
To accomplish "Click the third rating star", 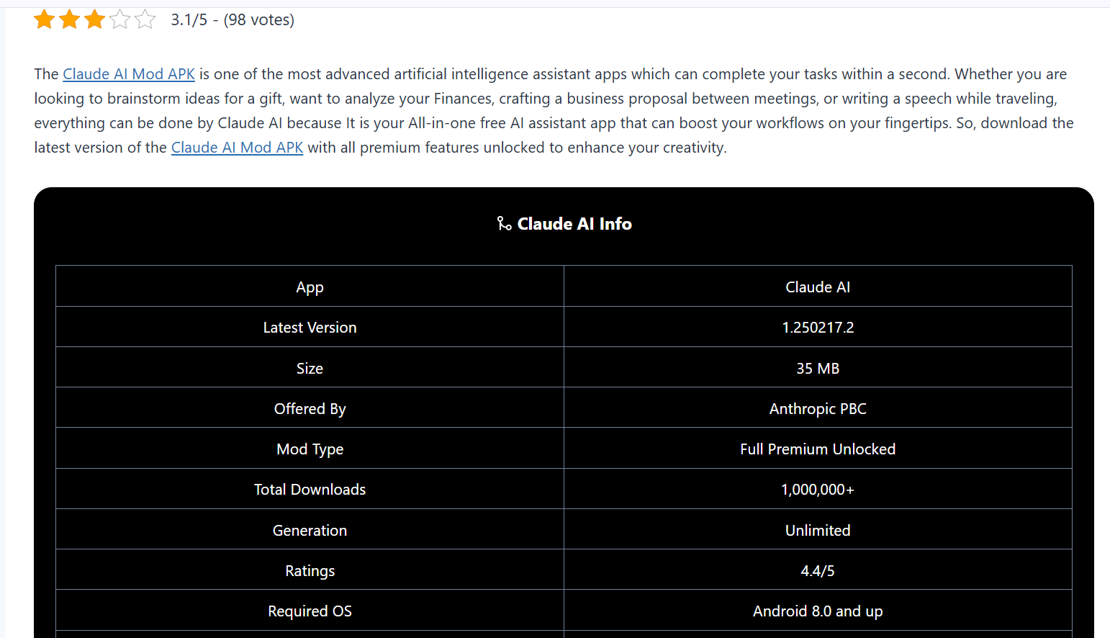I will (95, 19).
